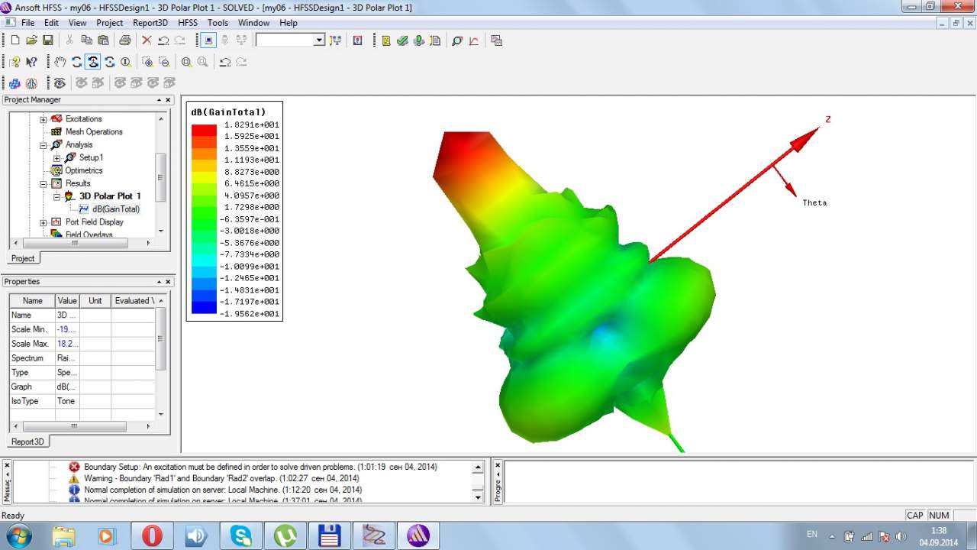Click the Scale Max. value cell

coord(67,344)
